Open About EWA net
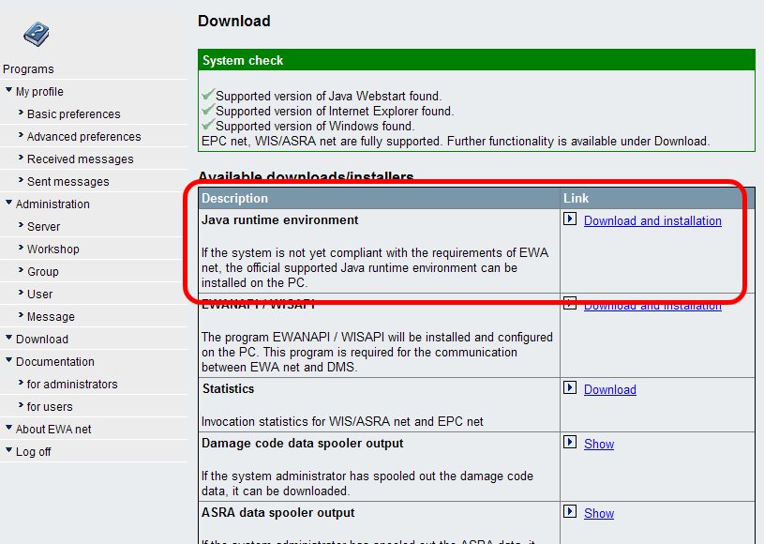The height and width of the screenshot is (544, 764). [53, 429]
